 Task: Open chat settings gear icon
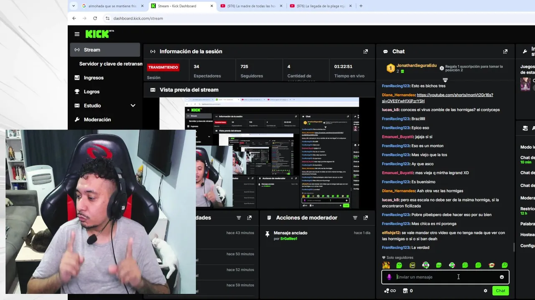pos(485,291)
